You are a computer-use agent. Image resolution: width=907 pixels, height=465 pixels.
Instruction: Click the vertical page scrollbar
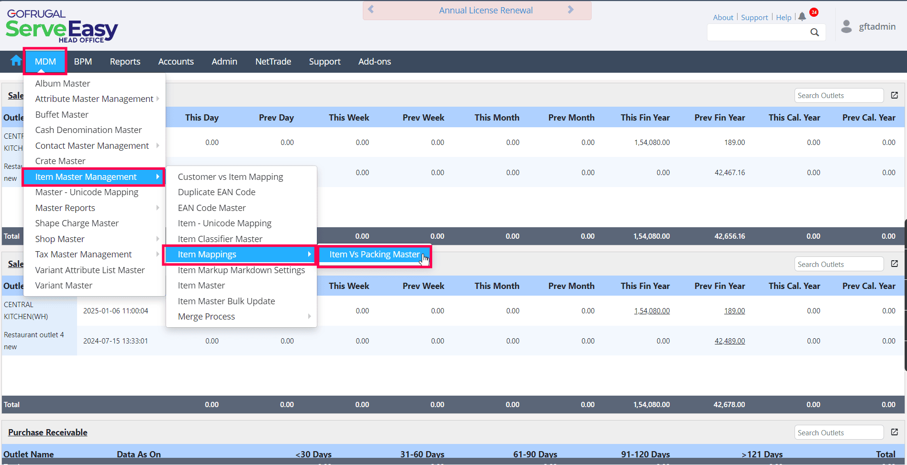(x=905, y=295)
